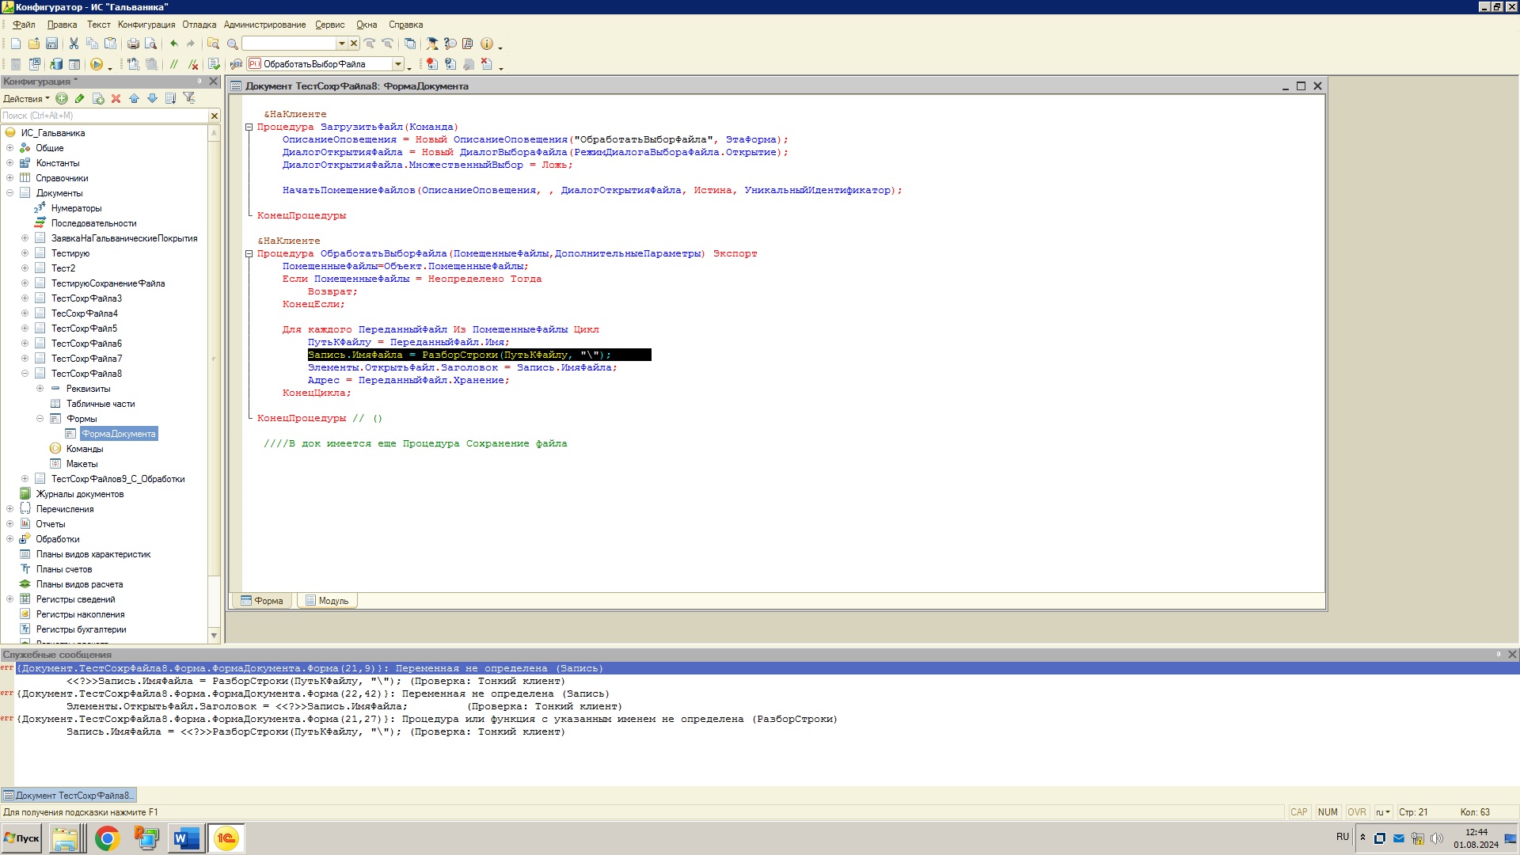
Task: Toggle breakpoint with the red dot icon
Action: [431, 64]
